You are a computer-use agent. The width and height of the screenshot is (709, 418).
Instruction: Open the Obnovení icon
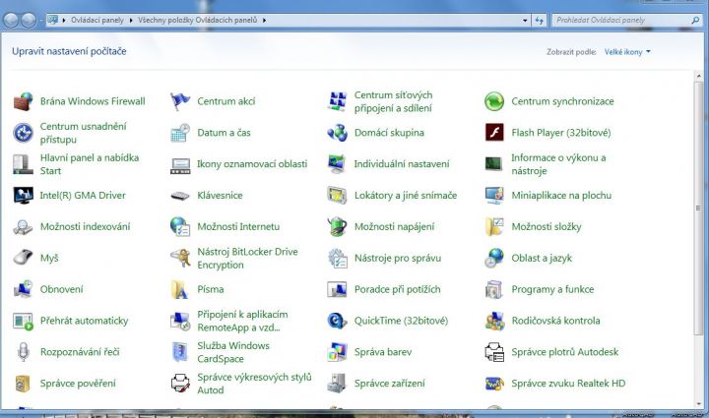point(23,289)
